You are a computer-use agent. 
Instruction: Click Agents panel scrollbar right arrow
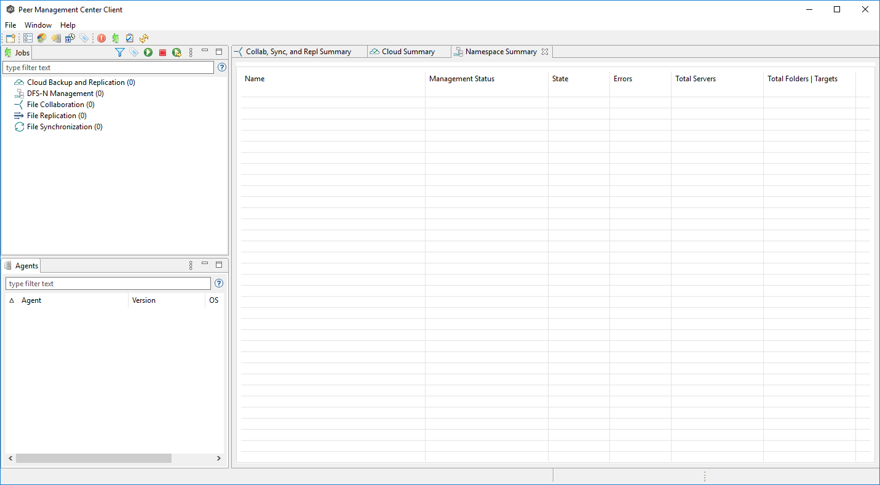[219, 459]
